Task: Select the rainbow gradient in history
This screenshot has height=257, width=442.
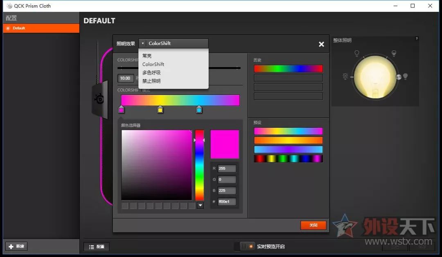Action: click(x=288, y=68)
